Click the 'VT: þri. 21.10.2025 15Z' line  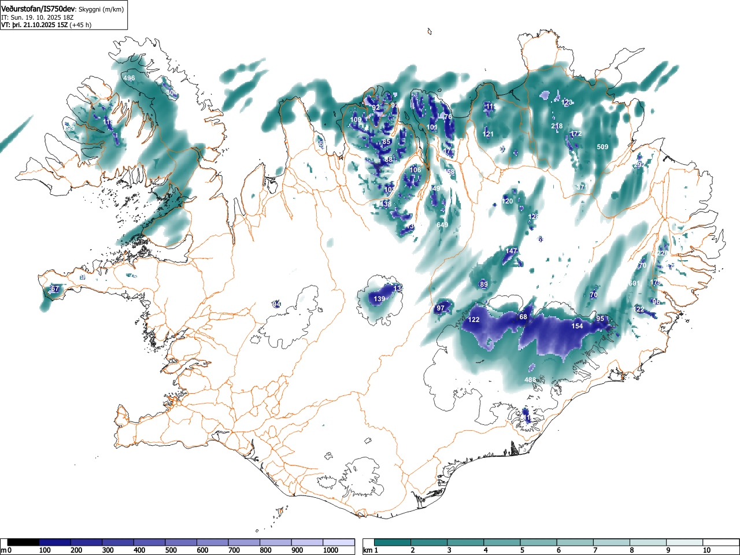click(34, 25)
